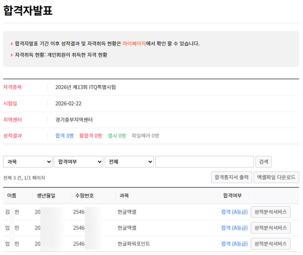Expand the 과목 dropdown filter

(28, 162)
